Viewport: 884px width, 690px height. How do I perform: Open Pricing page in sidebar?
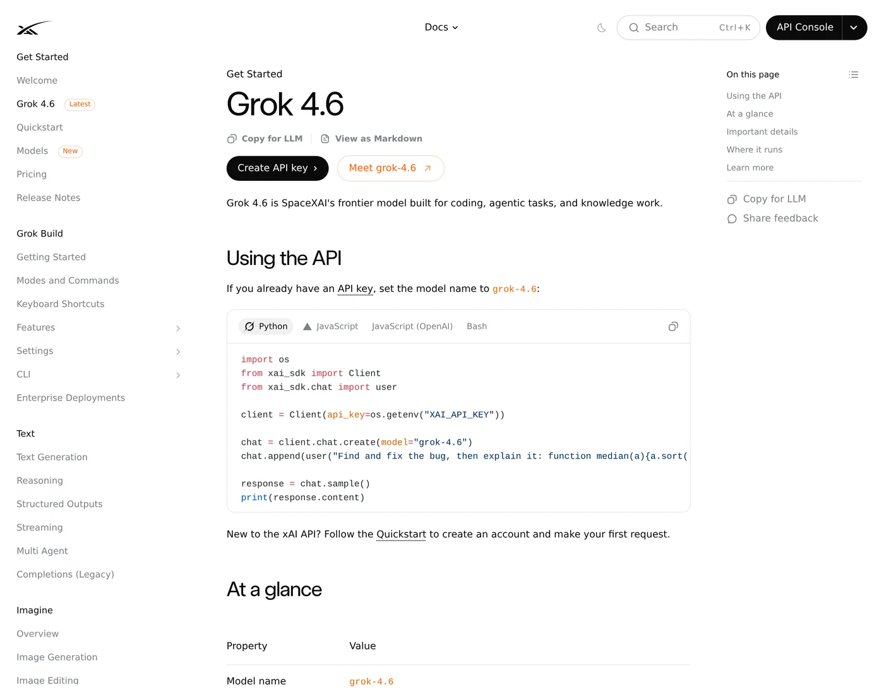tap(32, 175)
